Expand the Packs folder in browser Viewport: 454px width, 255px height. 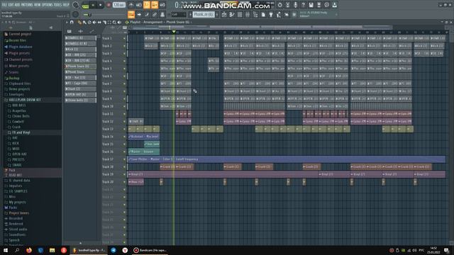pos(13,208)
